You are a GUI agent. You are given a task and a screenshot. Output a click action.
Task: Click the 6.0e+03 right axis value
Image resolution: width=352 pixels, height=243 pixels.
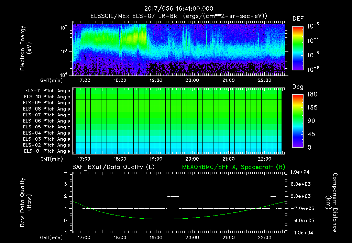click(301, 184)
